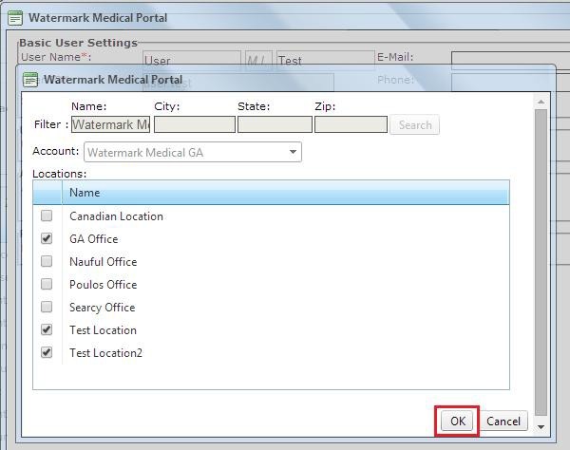The height and width of the screenshot is (450, 570).
Task: Check the Poulos Office checkbox
Action: coord(47,284)
